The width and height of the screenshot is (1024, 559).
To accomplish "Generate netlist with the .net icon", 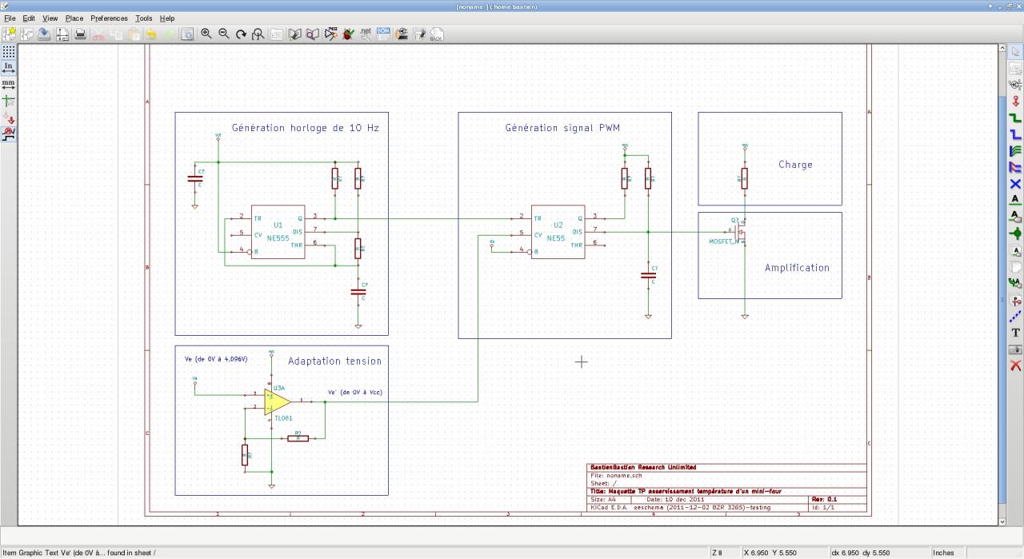I will point(366,34).
